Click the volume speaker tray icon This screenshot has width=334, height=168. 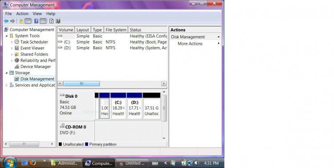click(x=196, y=163)
